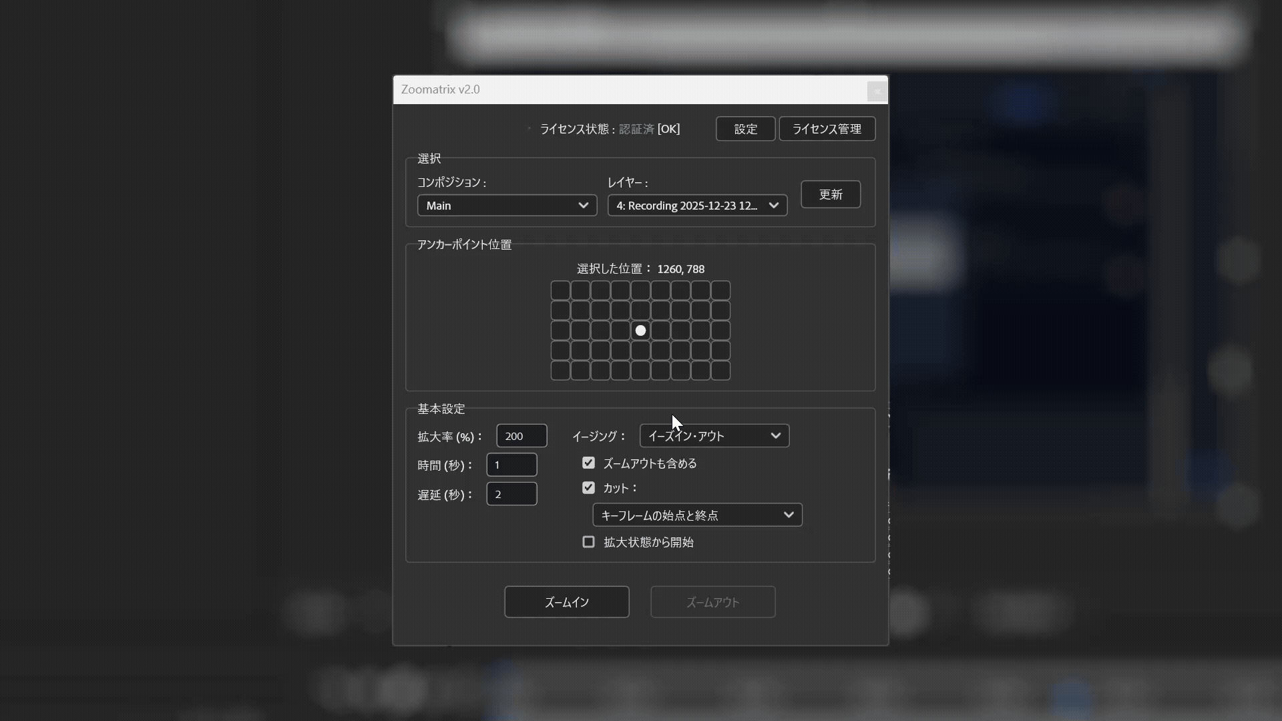The image size is (1282, 721).
Task: Expand the レイヤー dropdown with Recording layer
Action: pyautogui.click(x=697, y=206)
